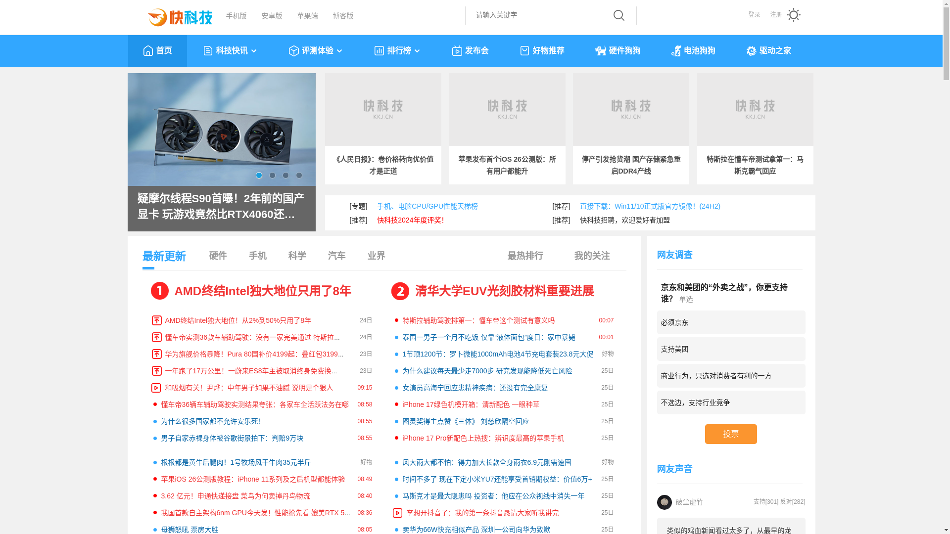Switch to the 最热排行 tab
This screenshot has width=950, height=534.
(525, 256)
